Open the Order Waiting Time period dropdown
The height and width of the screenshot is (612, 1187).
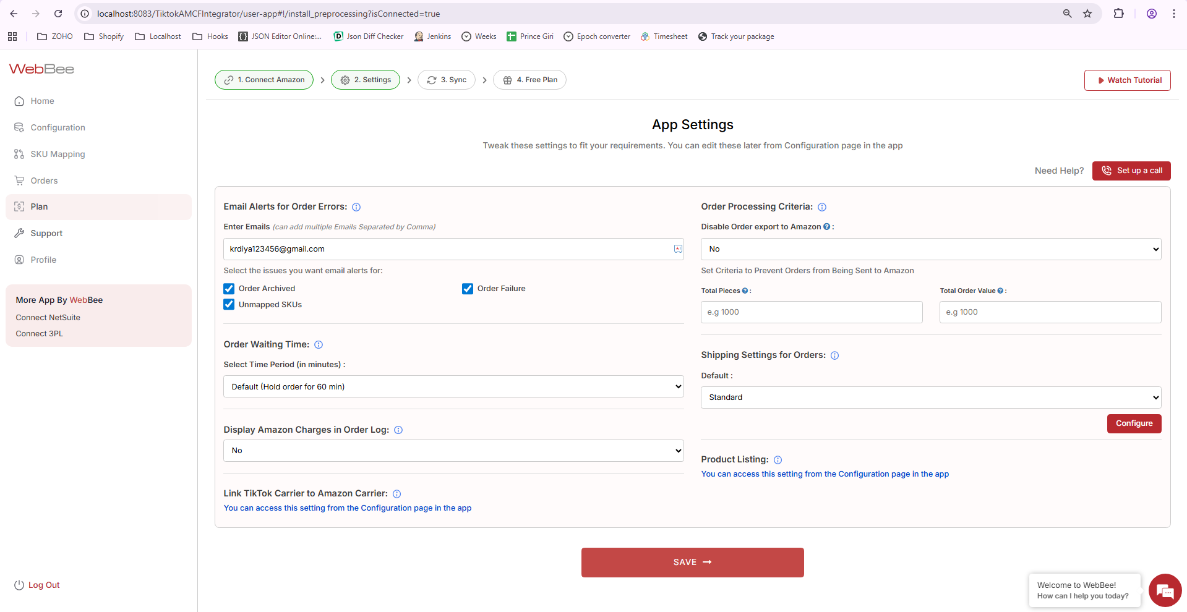pos(453,386)
